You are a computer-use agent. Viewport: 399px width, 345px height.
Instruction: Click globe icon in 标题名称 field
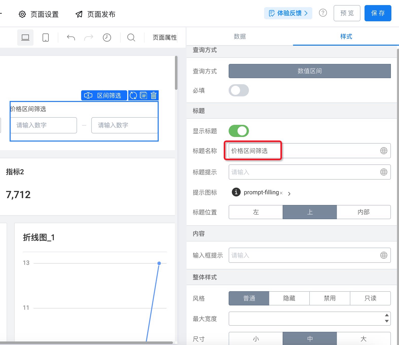[384, 151]
